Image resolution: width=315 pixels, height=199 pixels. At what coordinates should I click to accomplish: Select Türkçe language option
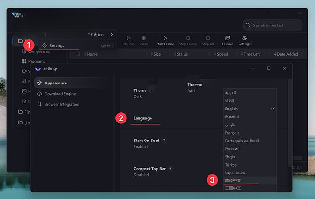tap(250, 165)
